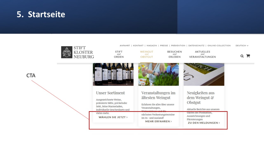
Task: Click the Mehr Erfahren button
Action: point(159,121)
